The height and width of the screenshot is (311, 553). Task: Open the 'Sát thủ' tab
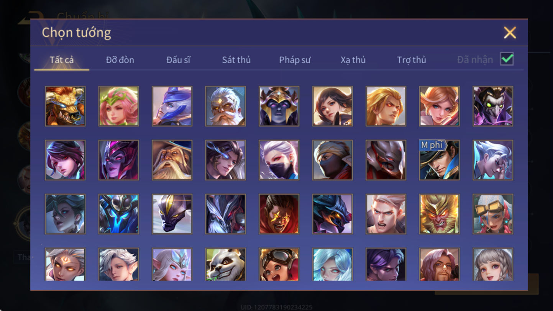coord(236,60)
